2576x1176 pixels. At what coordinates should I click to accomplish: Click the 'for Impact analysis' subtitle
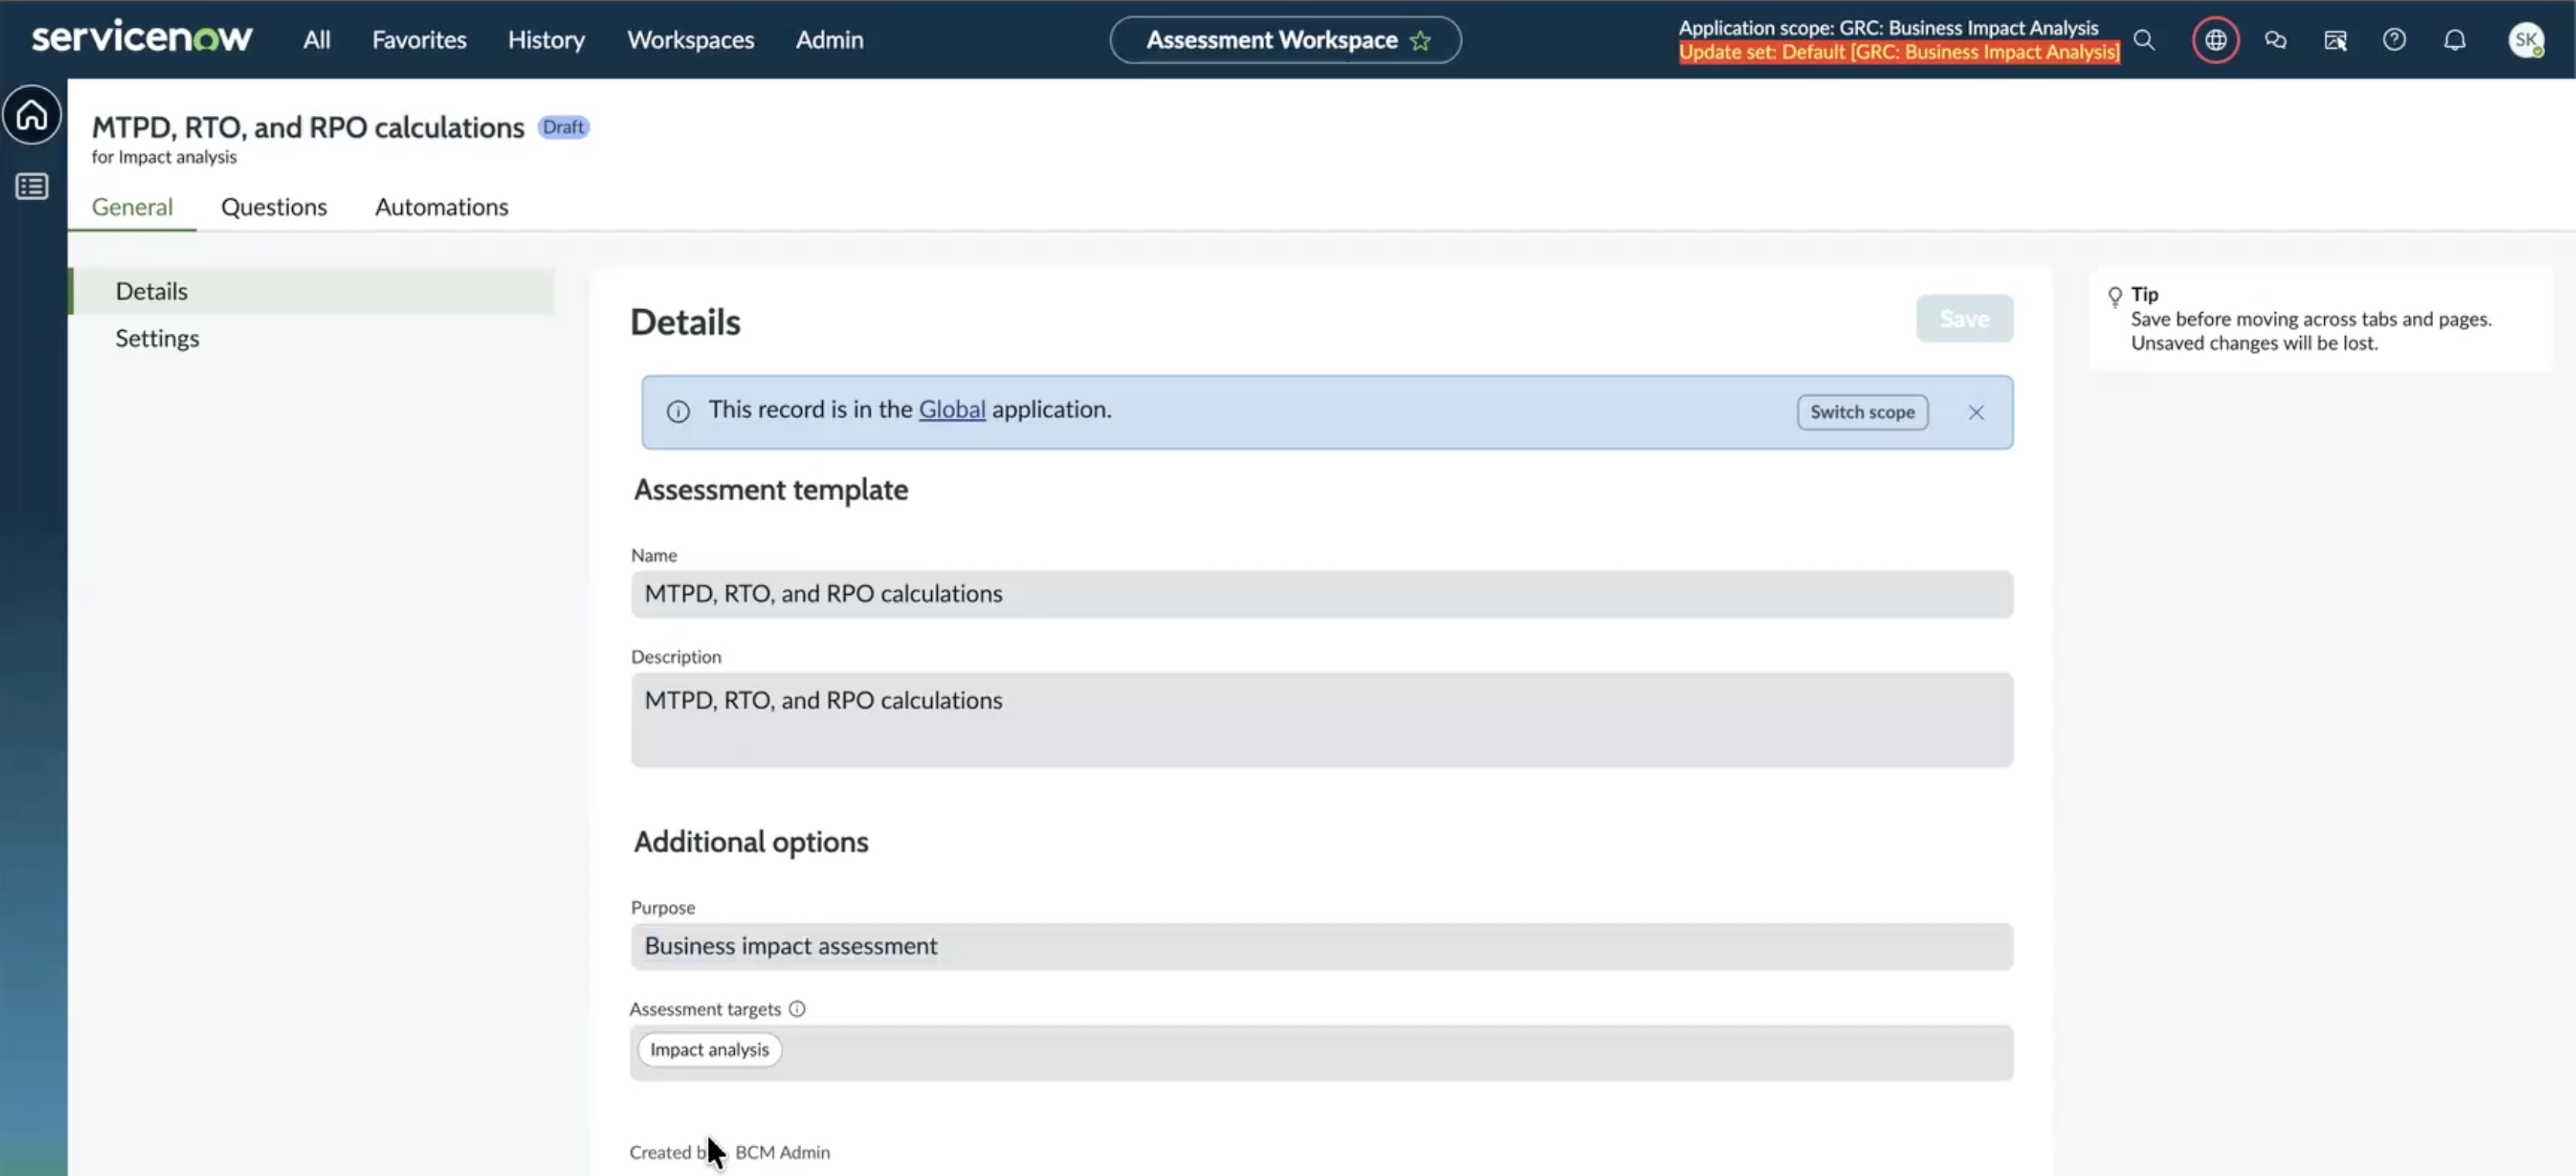tap(164, 157)
